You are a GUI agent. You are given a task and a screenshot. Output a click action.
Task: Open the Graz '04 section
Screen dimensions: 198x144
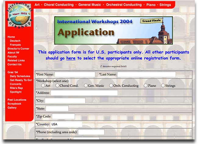[x=12, y=72]
